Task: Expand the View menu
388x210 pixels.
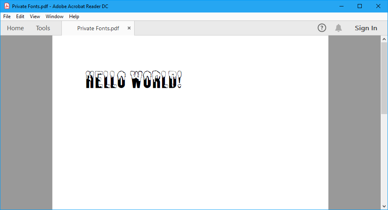Action: pyautogui.click(x=35, y=17)
